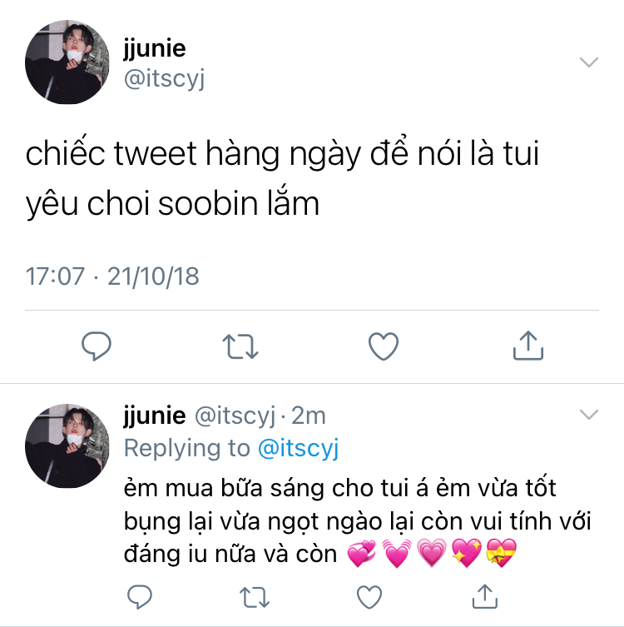
Task: Tap the @itscyj handle under main tweet name
Action: pos(164,79)
